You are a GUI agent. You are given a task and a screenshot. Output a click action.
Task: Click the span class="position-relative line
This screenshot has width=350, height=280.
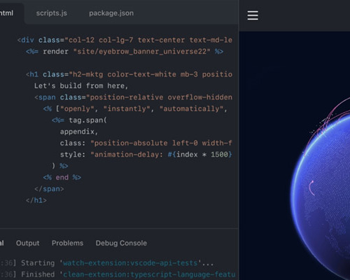tap(133, 97)
